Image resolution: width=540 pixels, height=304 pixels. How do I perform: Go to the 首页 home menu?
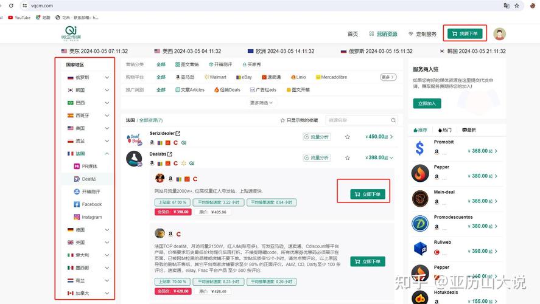352,33
